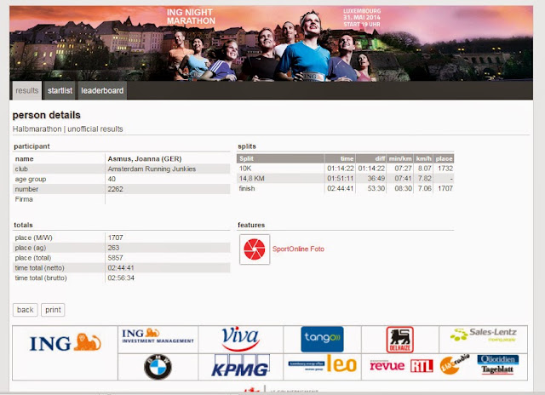545x395 pixels.
Task: Click the min/km column header
Action: point(400,158)
